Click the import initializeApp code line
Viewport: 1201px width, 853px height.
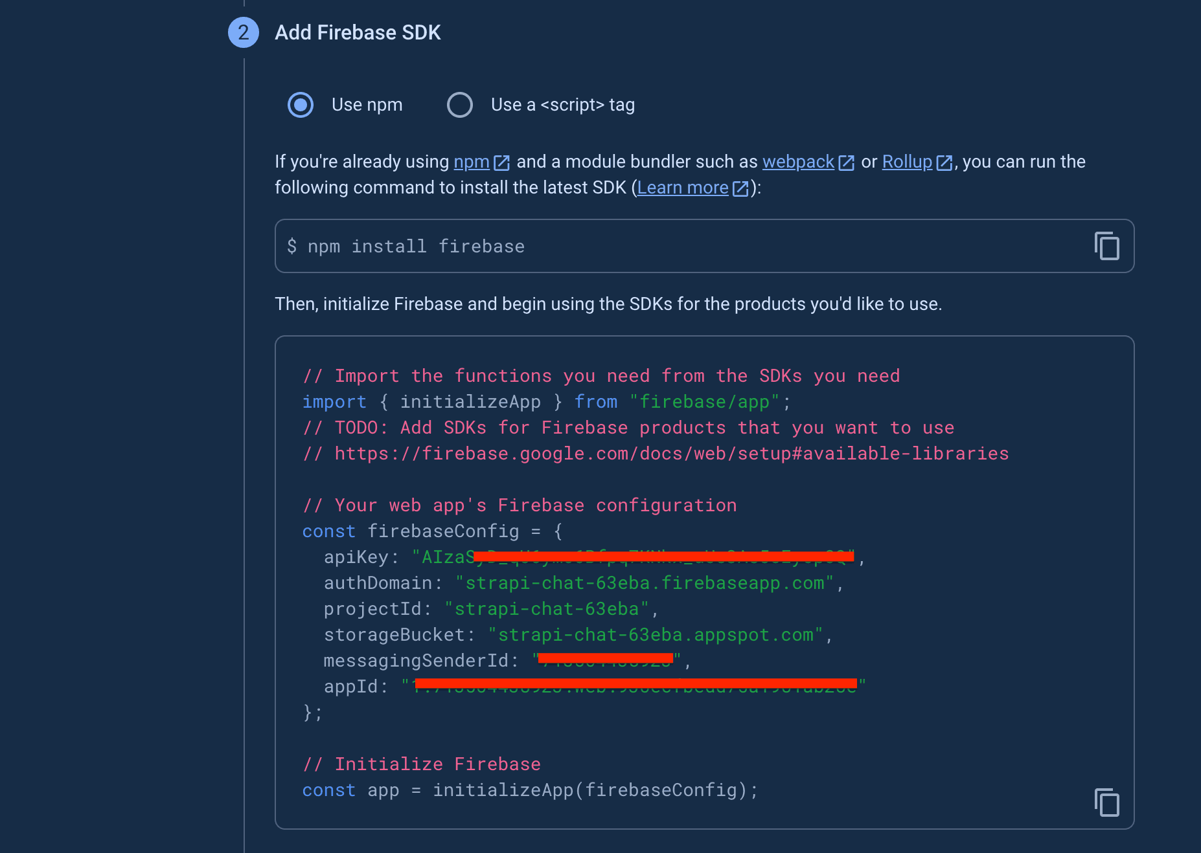[x=547, y=402]
